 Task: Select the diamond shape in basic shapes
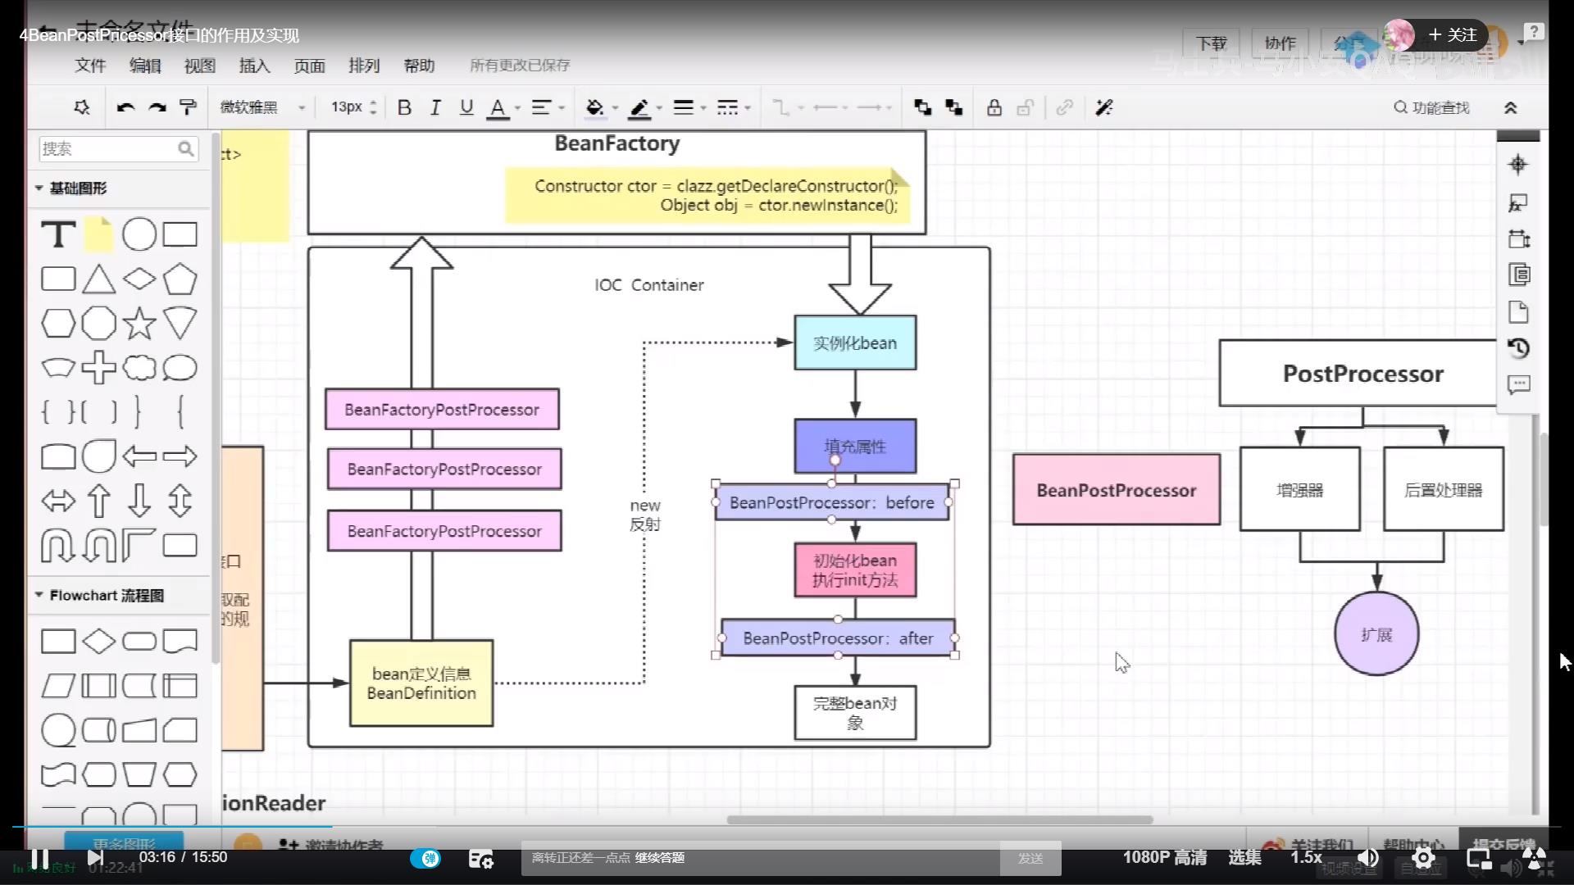[x=139, y=279]
